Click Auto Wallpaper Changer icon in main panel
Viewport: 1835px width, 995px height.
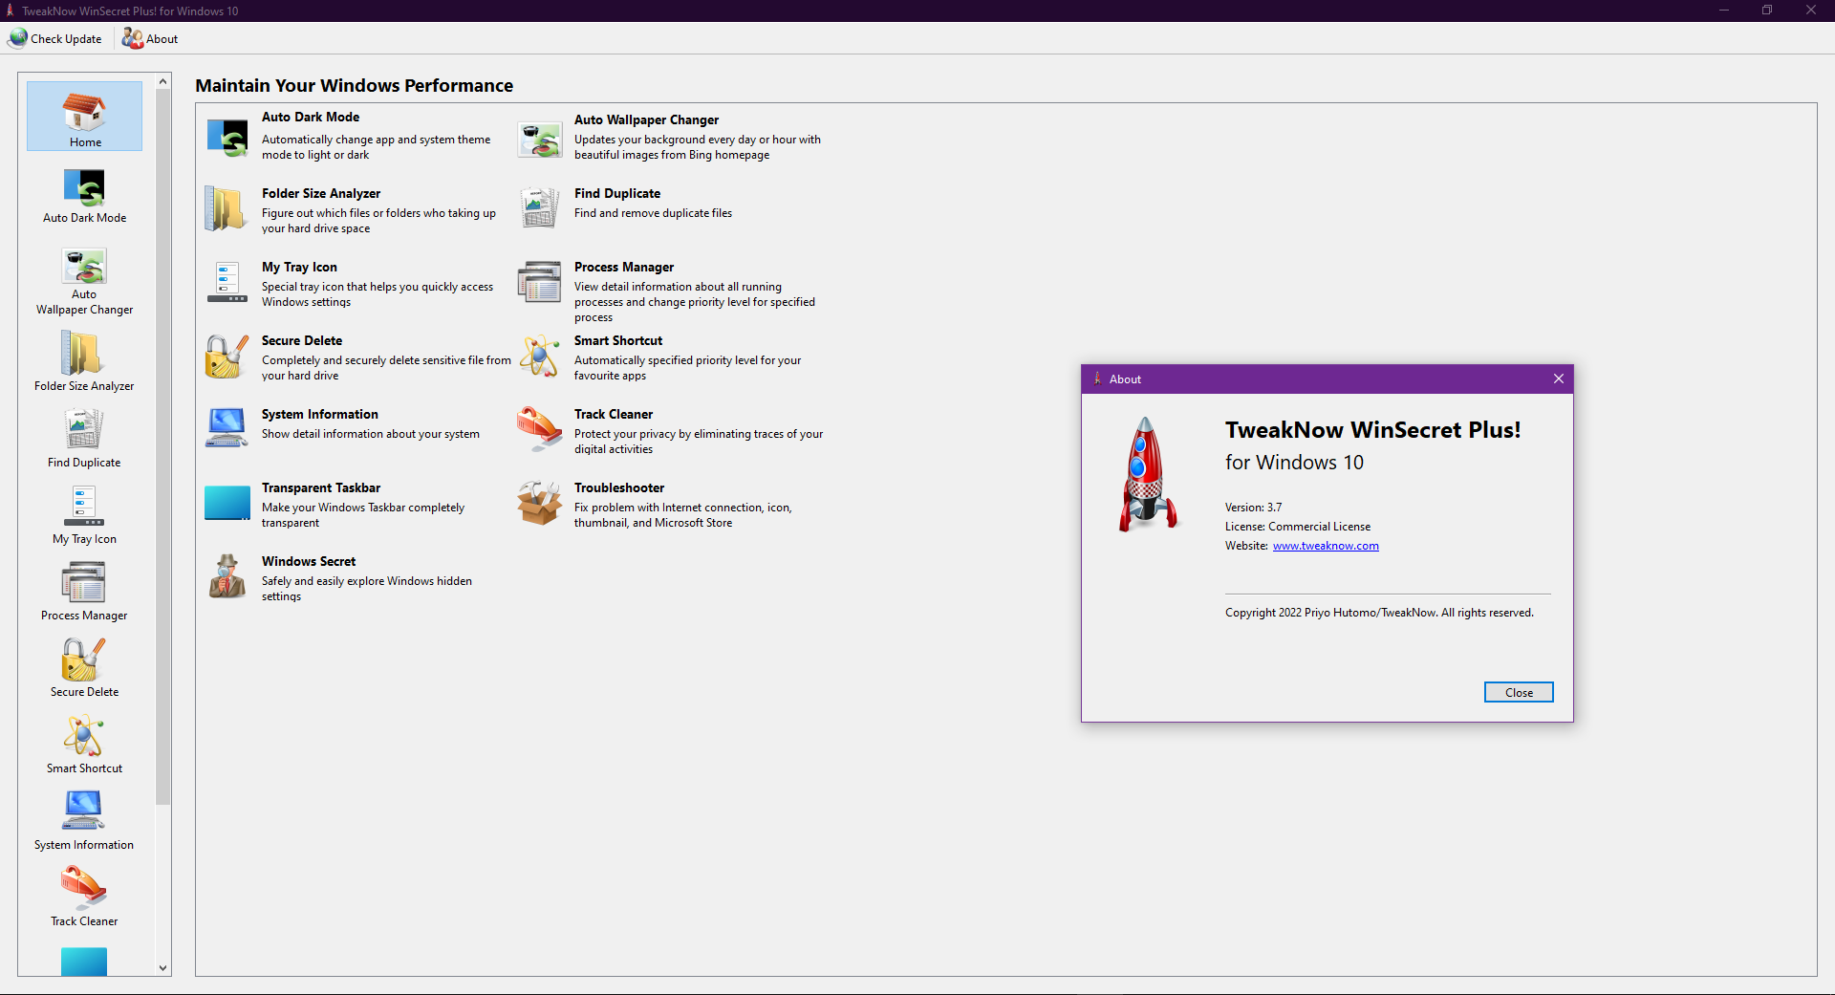click(x=540, y=140)
